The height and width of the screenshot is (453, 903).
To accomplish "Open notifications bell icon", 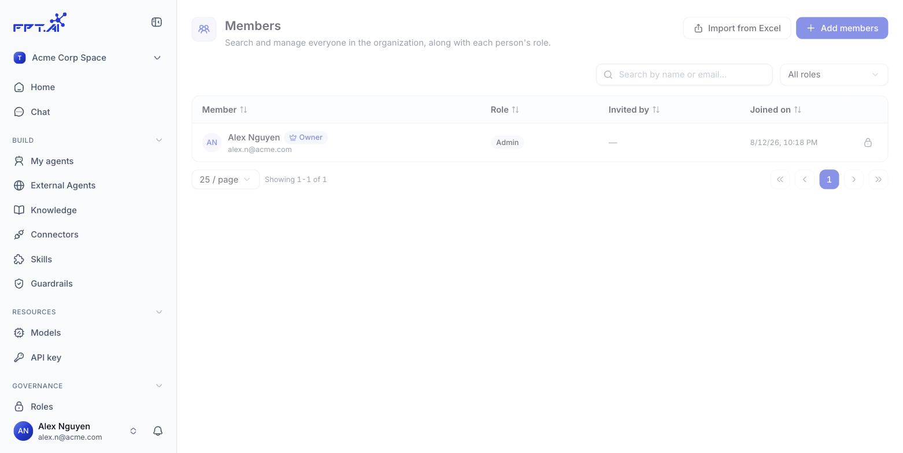I will (x=158, y=431).
